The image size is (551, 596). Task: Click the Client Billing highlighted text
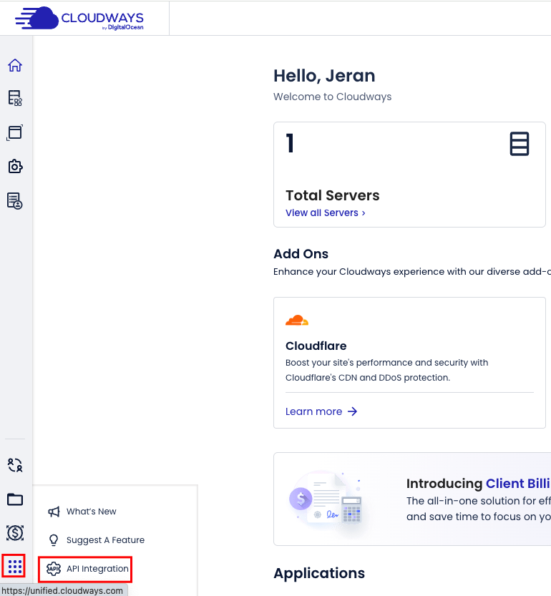[x=518, y=484]
